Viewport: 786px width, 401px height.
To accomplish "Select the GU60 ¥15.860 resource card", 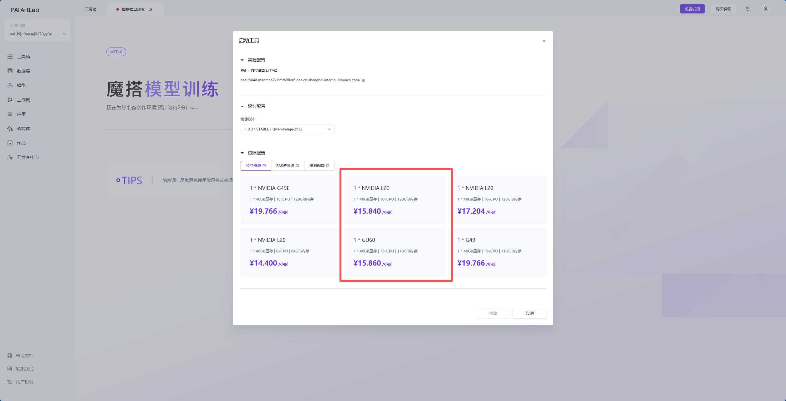I will click(x=394, y=251).
